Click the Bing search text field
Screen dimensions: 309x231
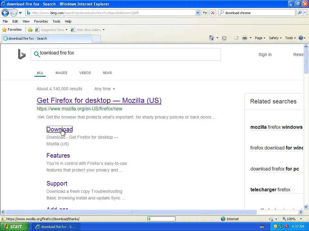coord(126,54)
